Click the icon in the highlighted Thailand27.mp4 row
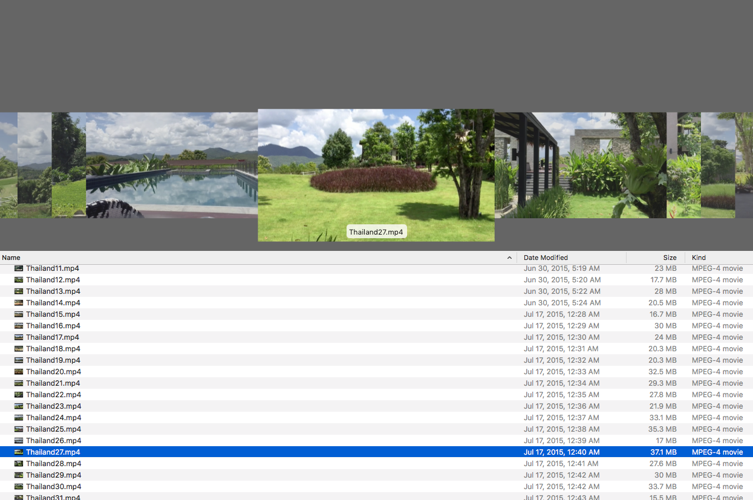This screenshot has height=500, width=753. (19, 452)
